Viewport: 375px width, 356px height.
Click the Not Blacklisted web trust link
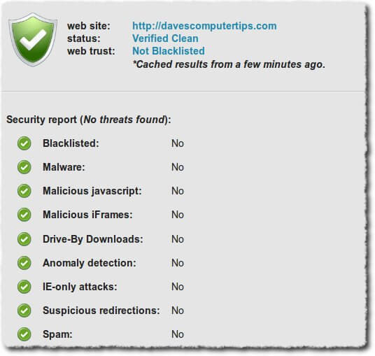pyautogui.click(x=169, y=51)
